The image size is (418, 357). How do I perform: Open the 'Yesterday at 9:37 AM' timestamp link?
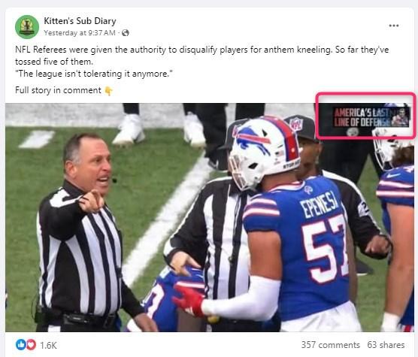(80, 33)
